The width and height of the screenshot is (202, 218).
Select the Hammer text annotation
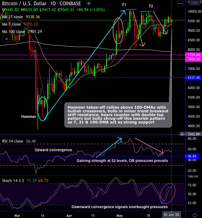(x=29, y=116)
